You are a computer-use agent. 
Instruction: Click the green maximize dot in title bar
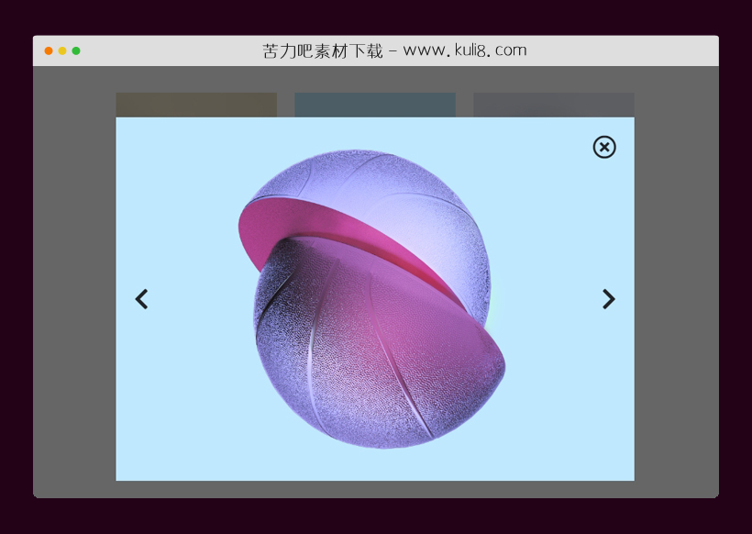point(76,51)
